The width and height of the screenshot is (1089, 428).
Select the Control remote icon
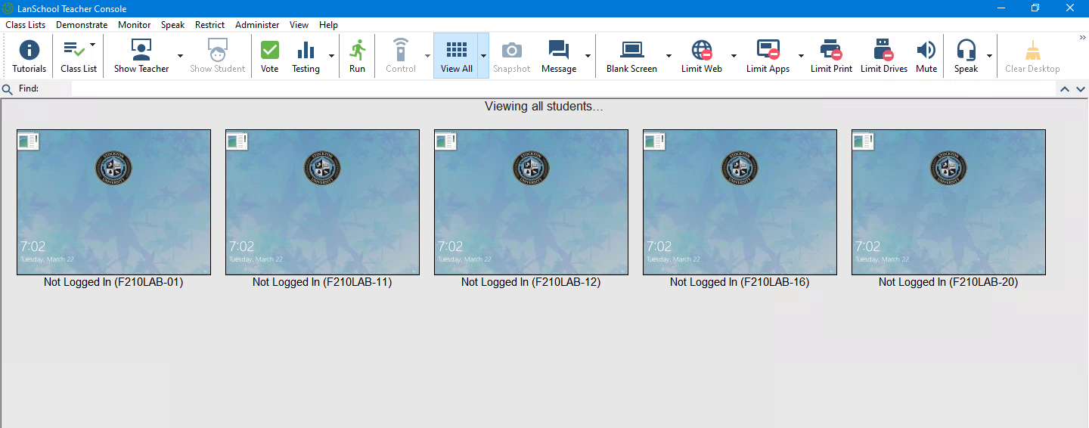[x=401, y=56]
